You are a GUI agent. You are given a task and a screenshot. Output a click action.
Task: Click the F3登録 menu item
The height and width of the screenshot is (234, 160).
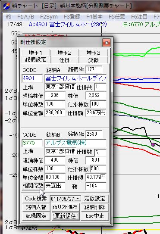coord(72,16)
